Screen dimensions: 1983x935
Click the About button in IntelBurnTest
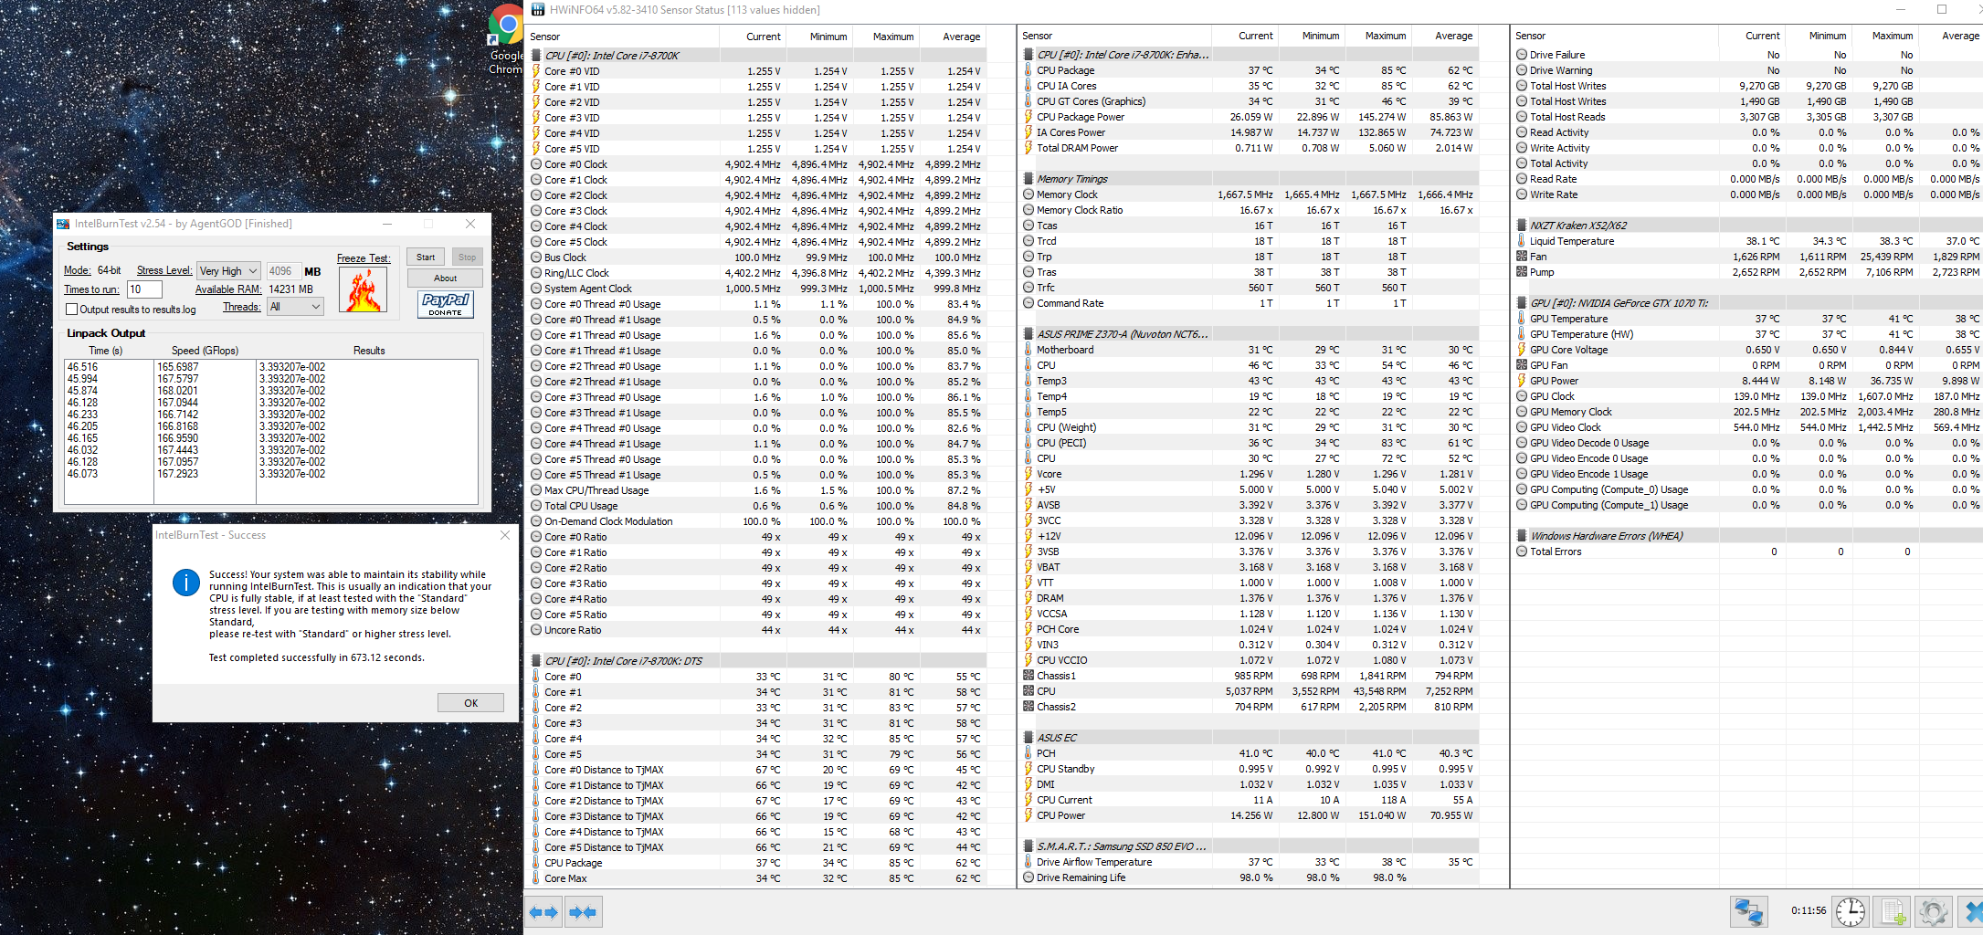445,278
